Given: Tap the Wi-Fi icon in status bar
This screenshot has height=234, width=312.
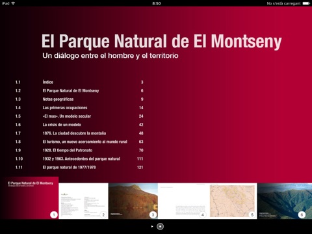Looking at the screenshot, I should (13, 3).
